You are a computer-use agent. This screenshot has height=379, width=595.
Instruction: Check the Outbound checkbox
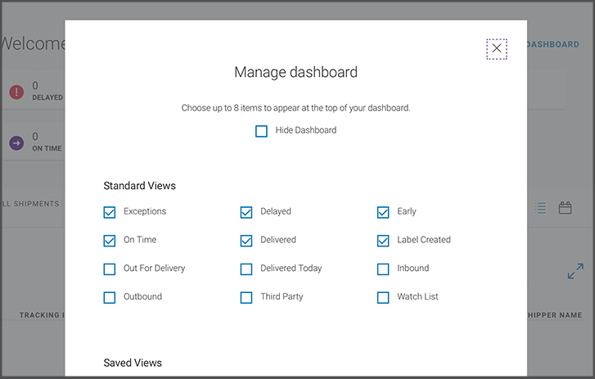(x=110, y=297)
